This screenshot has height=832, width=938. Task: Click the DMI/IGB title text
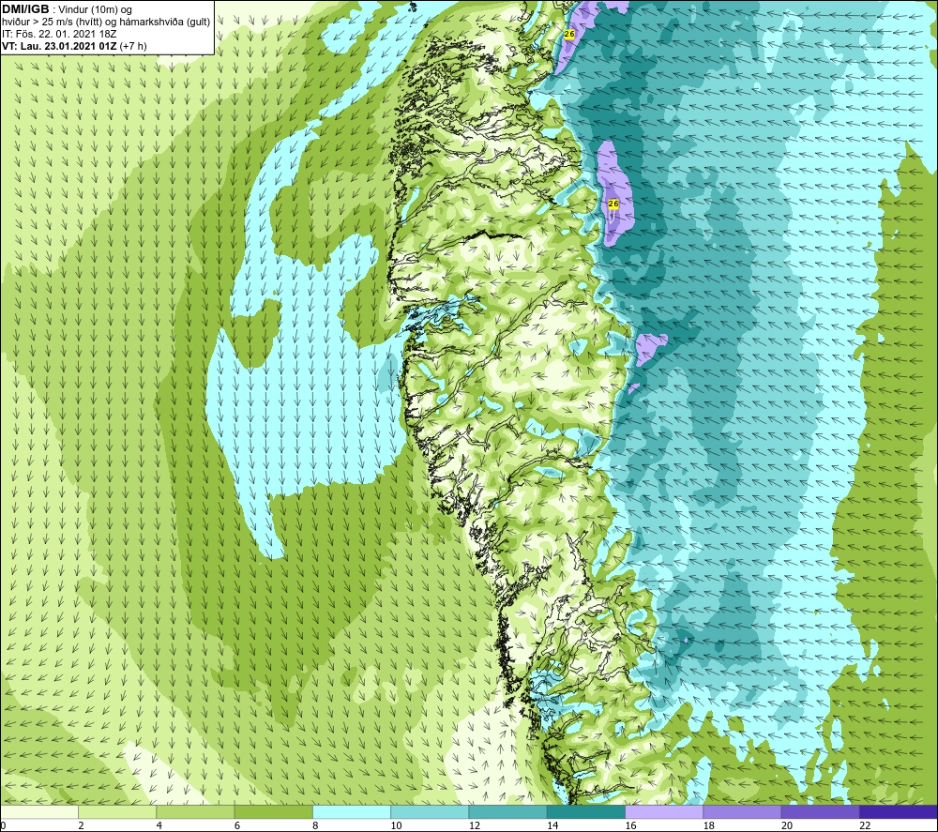25,9
